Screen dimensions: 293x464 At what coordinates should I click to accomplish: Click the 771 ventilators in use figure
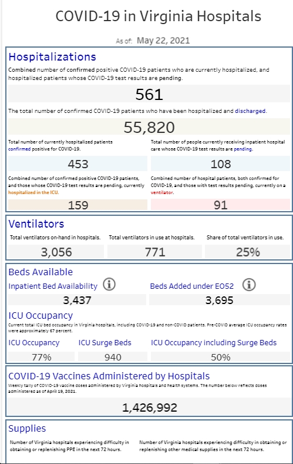[155, 252]
